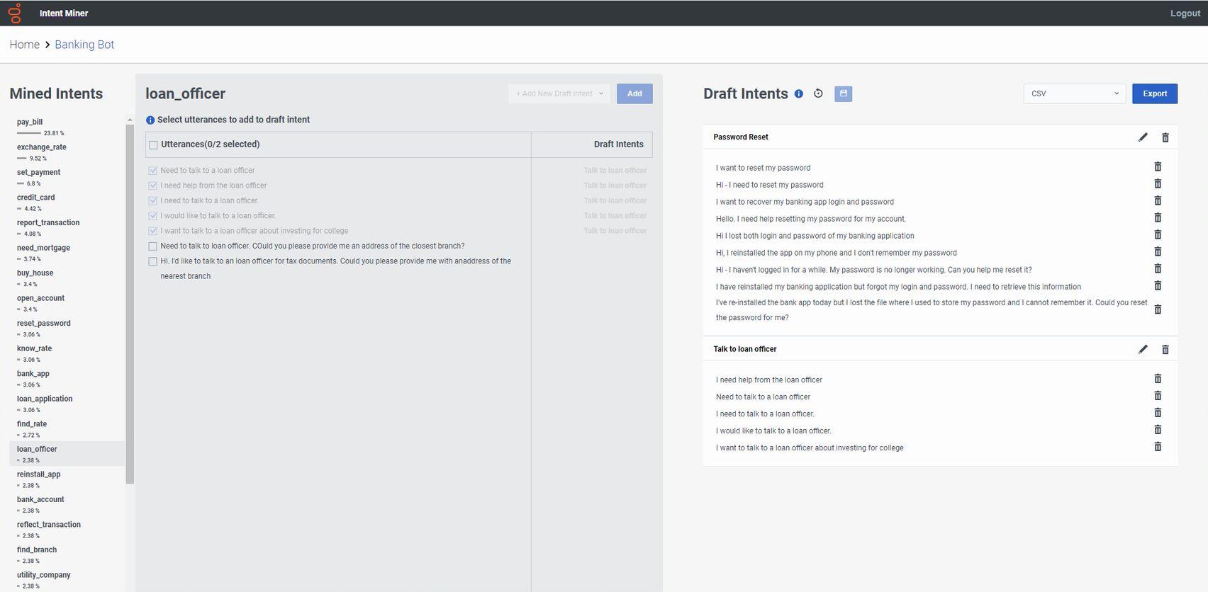Click the history clock icon in Draft Intents
1208x592 pixels.
818,93
